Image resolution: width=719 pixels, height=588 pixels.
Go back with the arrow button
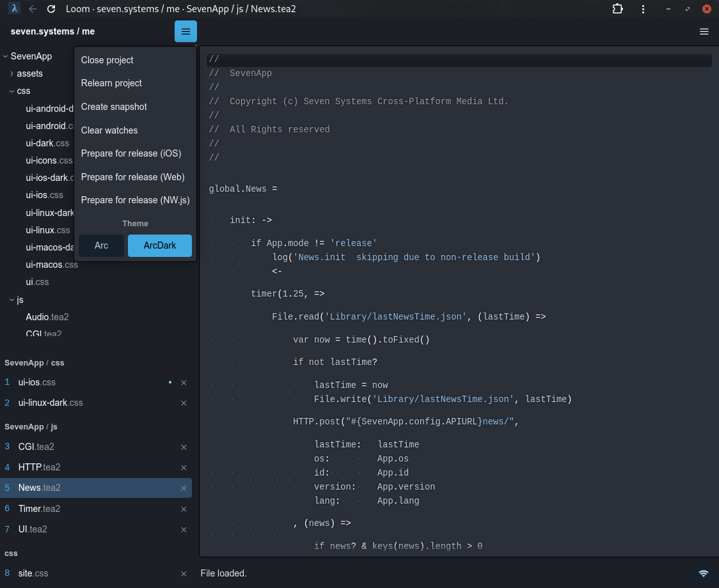click(x=33, y=9)
